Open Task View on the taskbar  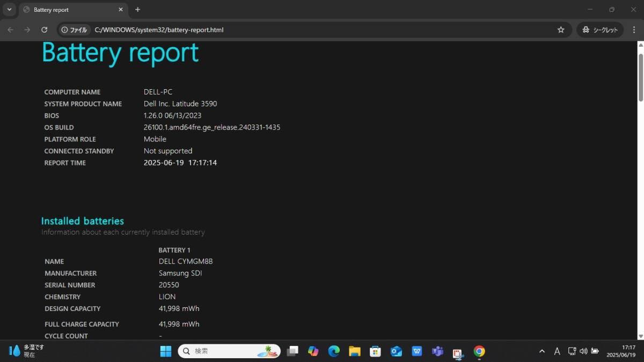[292, 351]
